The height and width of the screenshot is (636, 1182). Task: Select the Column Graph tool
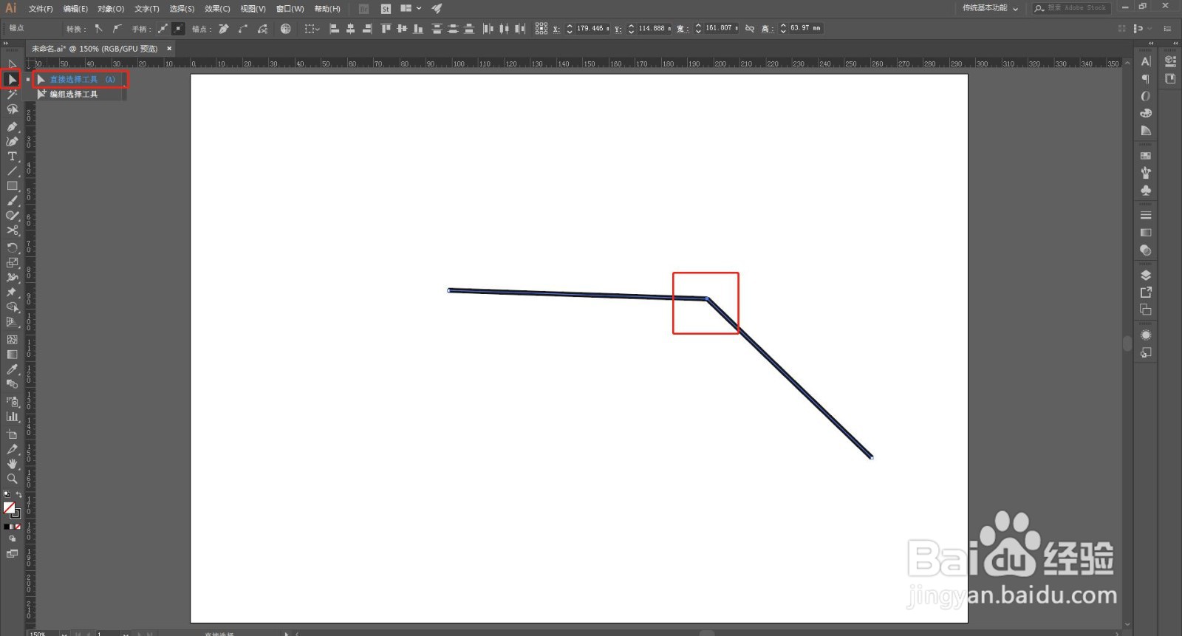[x=12, y=416]
